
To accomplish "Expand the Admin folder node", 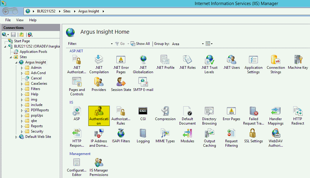I will (x=22, y=68).
